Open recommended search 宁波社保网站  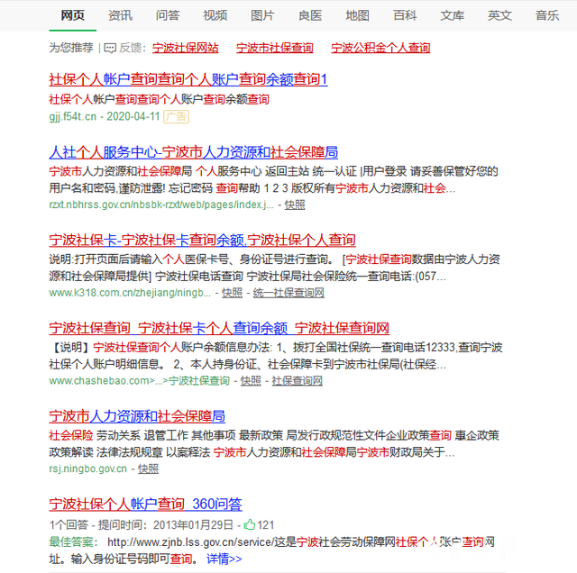(x=186, y=48)
